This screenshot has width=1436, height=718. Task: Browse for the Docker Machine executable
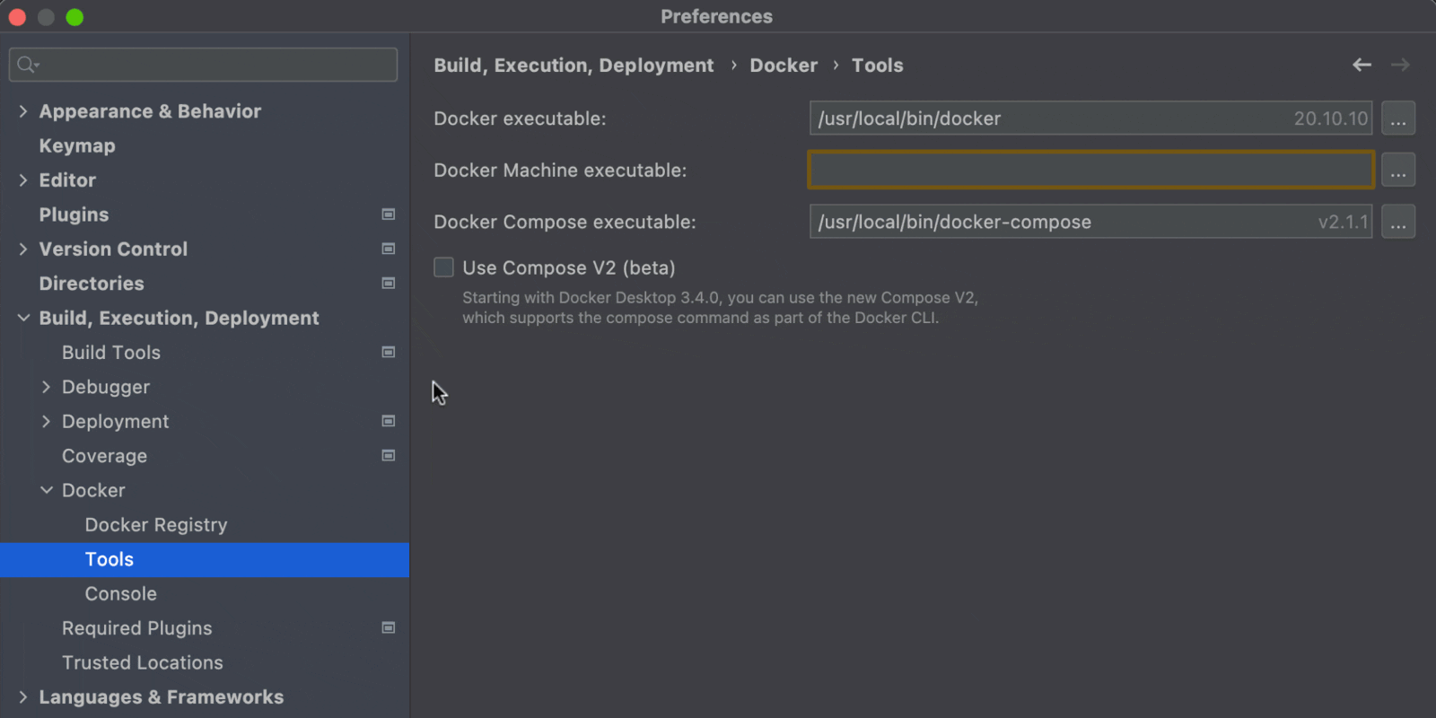coord(1398,170)
